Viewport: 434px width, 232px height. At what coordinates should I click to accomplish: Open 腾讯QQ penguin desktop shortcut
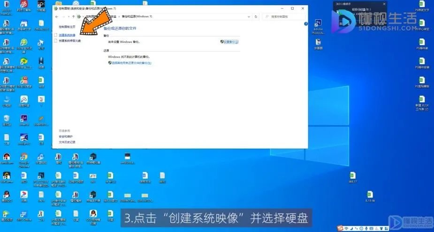click(x=7, y=196)
